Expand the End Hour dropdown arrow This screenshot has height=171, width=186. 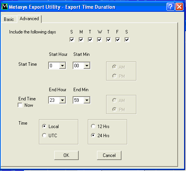62,100
